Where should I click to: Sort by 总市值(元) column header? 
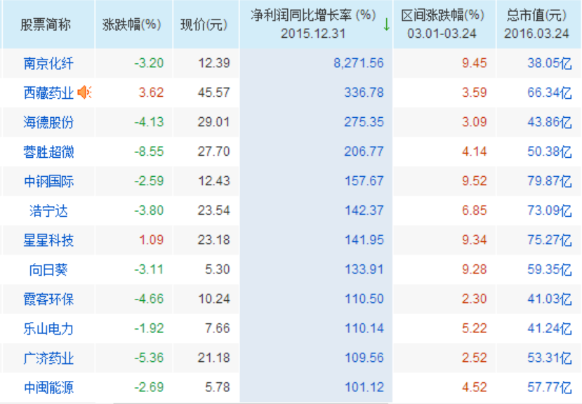[536, 15]
